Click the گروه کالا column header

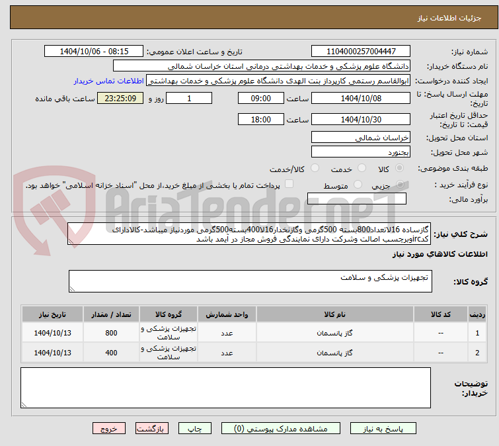pyautogui.click(x=169, y=314)
